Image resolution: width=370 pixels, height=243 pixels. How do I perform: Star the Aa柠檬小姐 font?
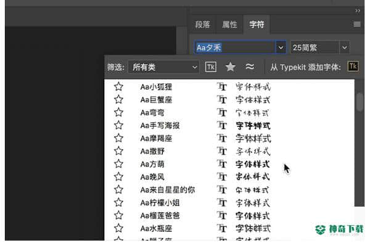[118, 202]
